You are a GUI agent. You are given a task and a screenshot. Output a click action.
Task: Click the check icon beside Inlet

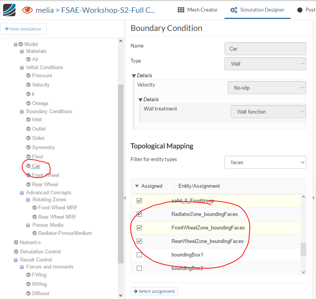pyautogui.click(x=28, y=120)
